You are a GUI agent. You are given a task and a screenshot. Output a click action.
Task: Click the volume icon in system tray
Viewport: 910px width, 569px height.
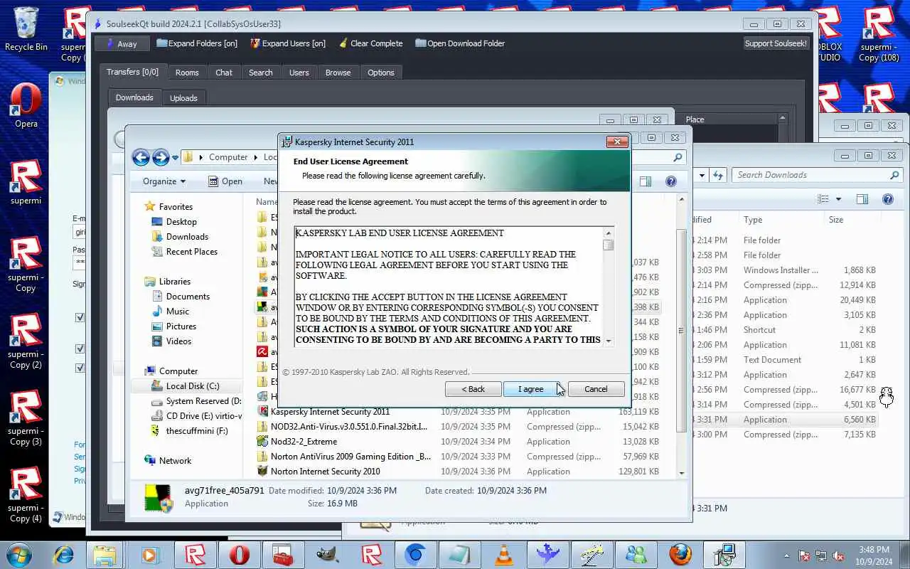(839, 555)
